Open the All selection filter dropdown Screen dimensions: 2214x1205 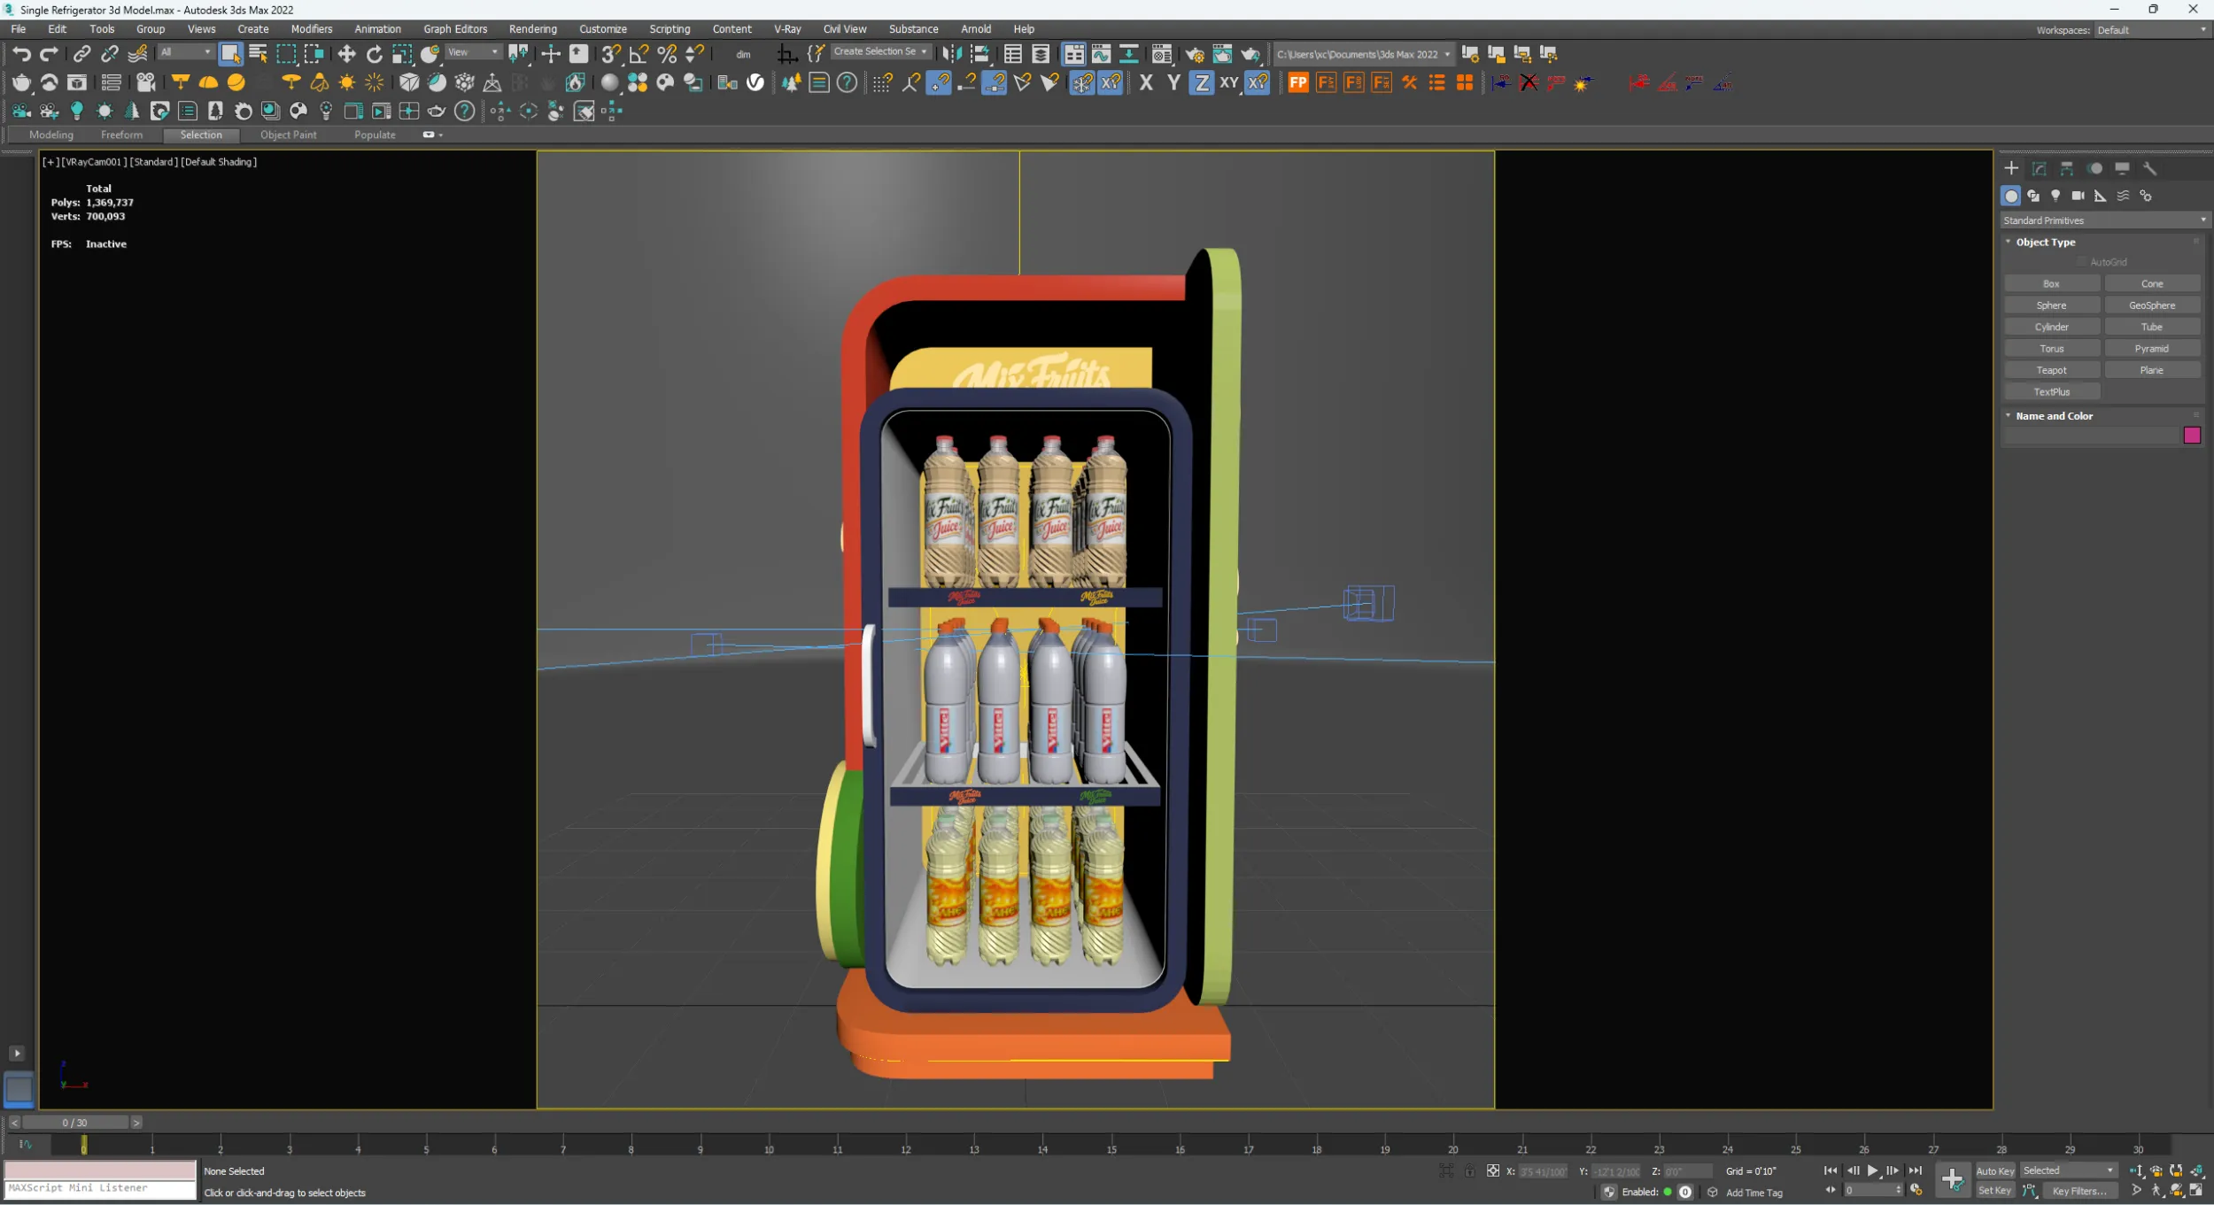(186, 53)
